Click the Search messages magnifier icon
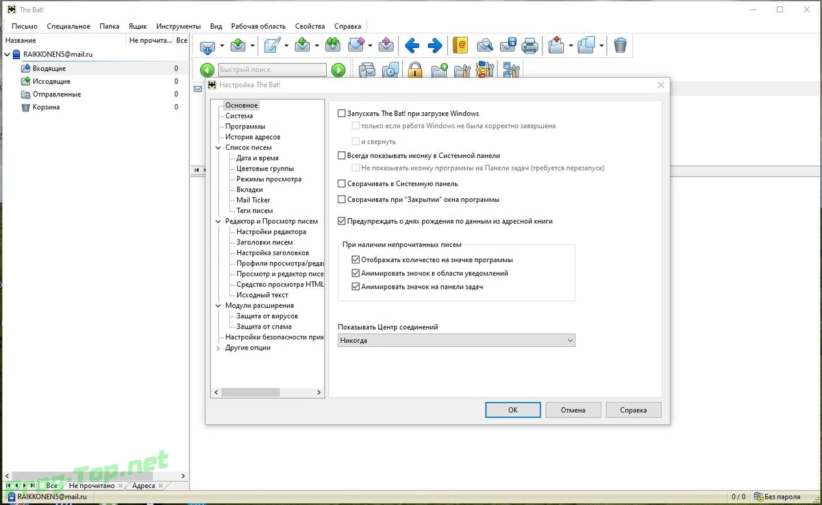 (485, 46)
